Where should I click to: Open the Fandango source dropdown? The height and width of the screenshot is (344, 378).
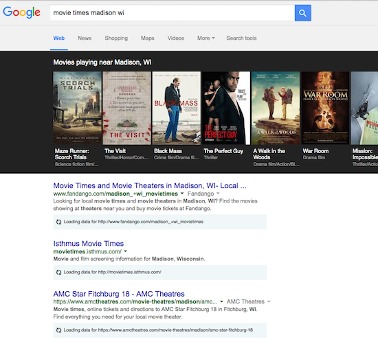point(203,194)
